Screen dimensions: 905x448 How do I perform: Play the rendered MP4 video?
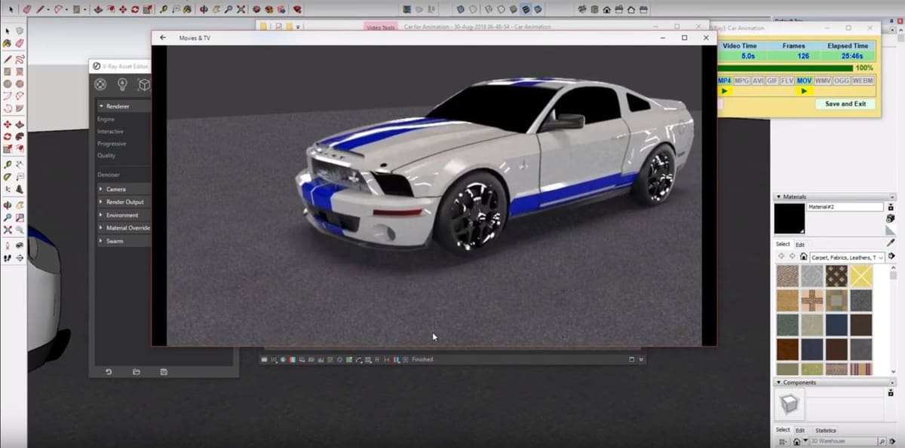click(725, 91)
